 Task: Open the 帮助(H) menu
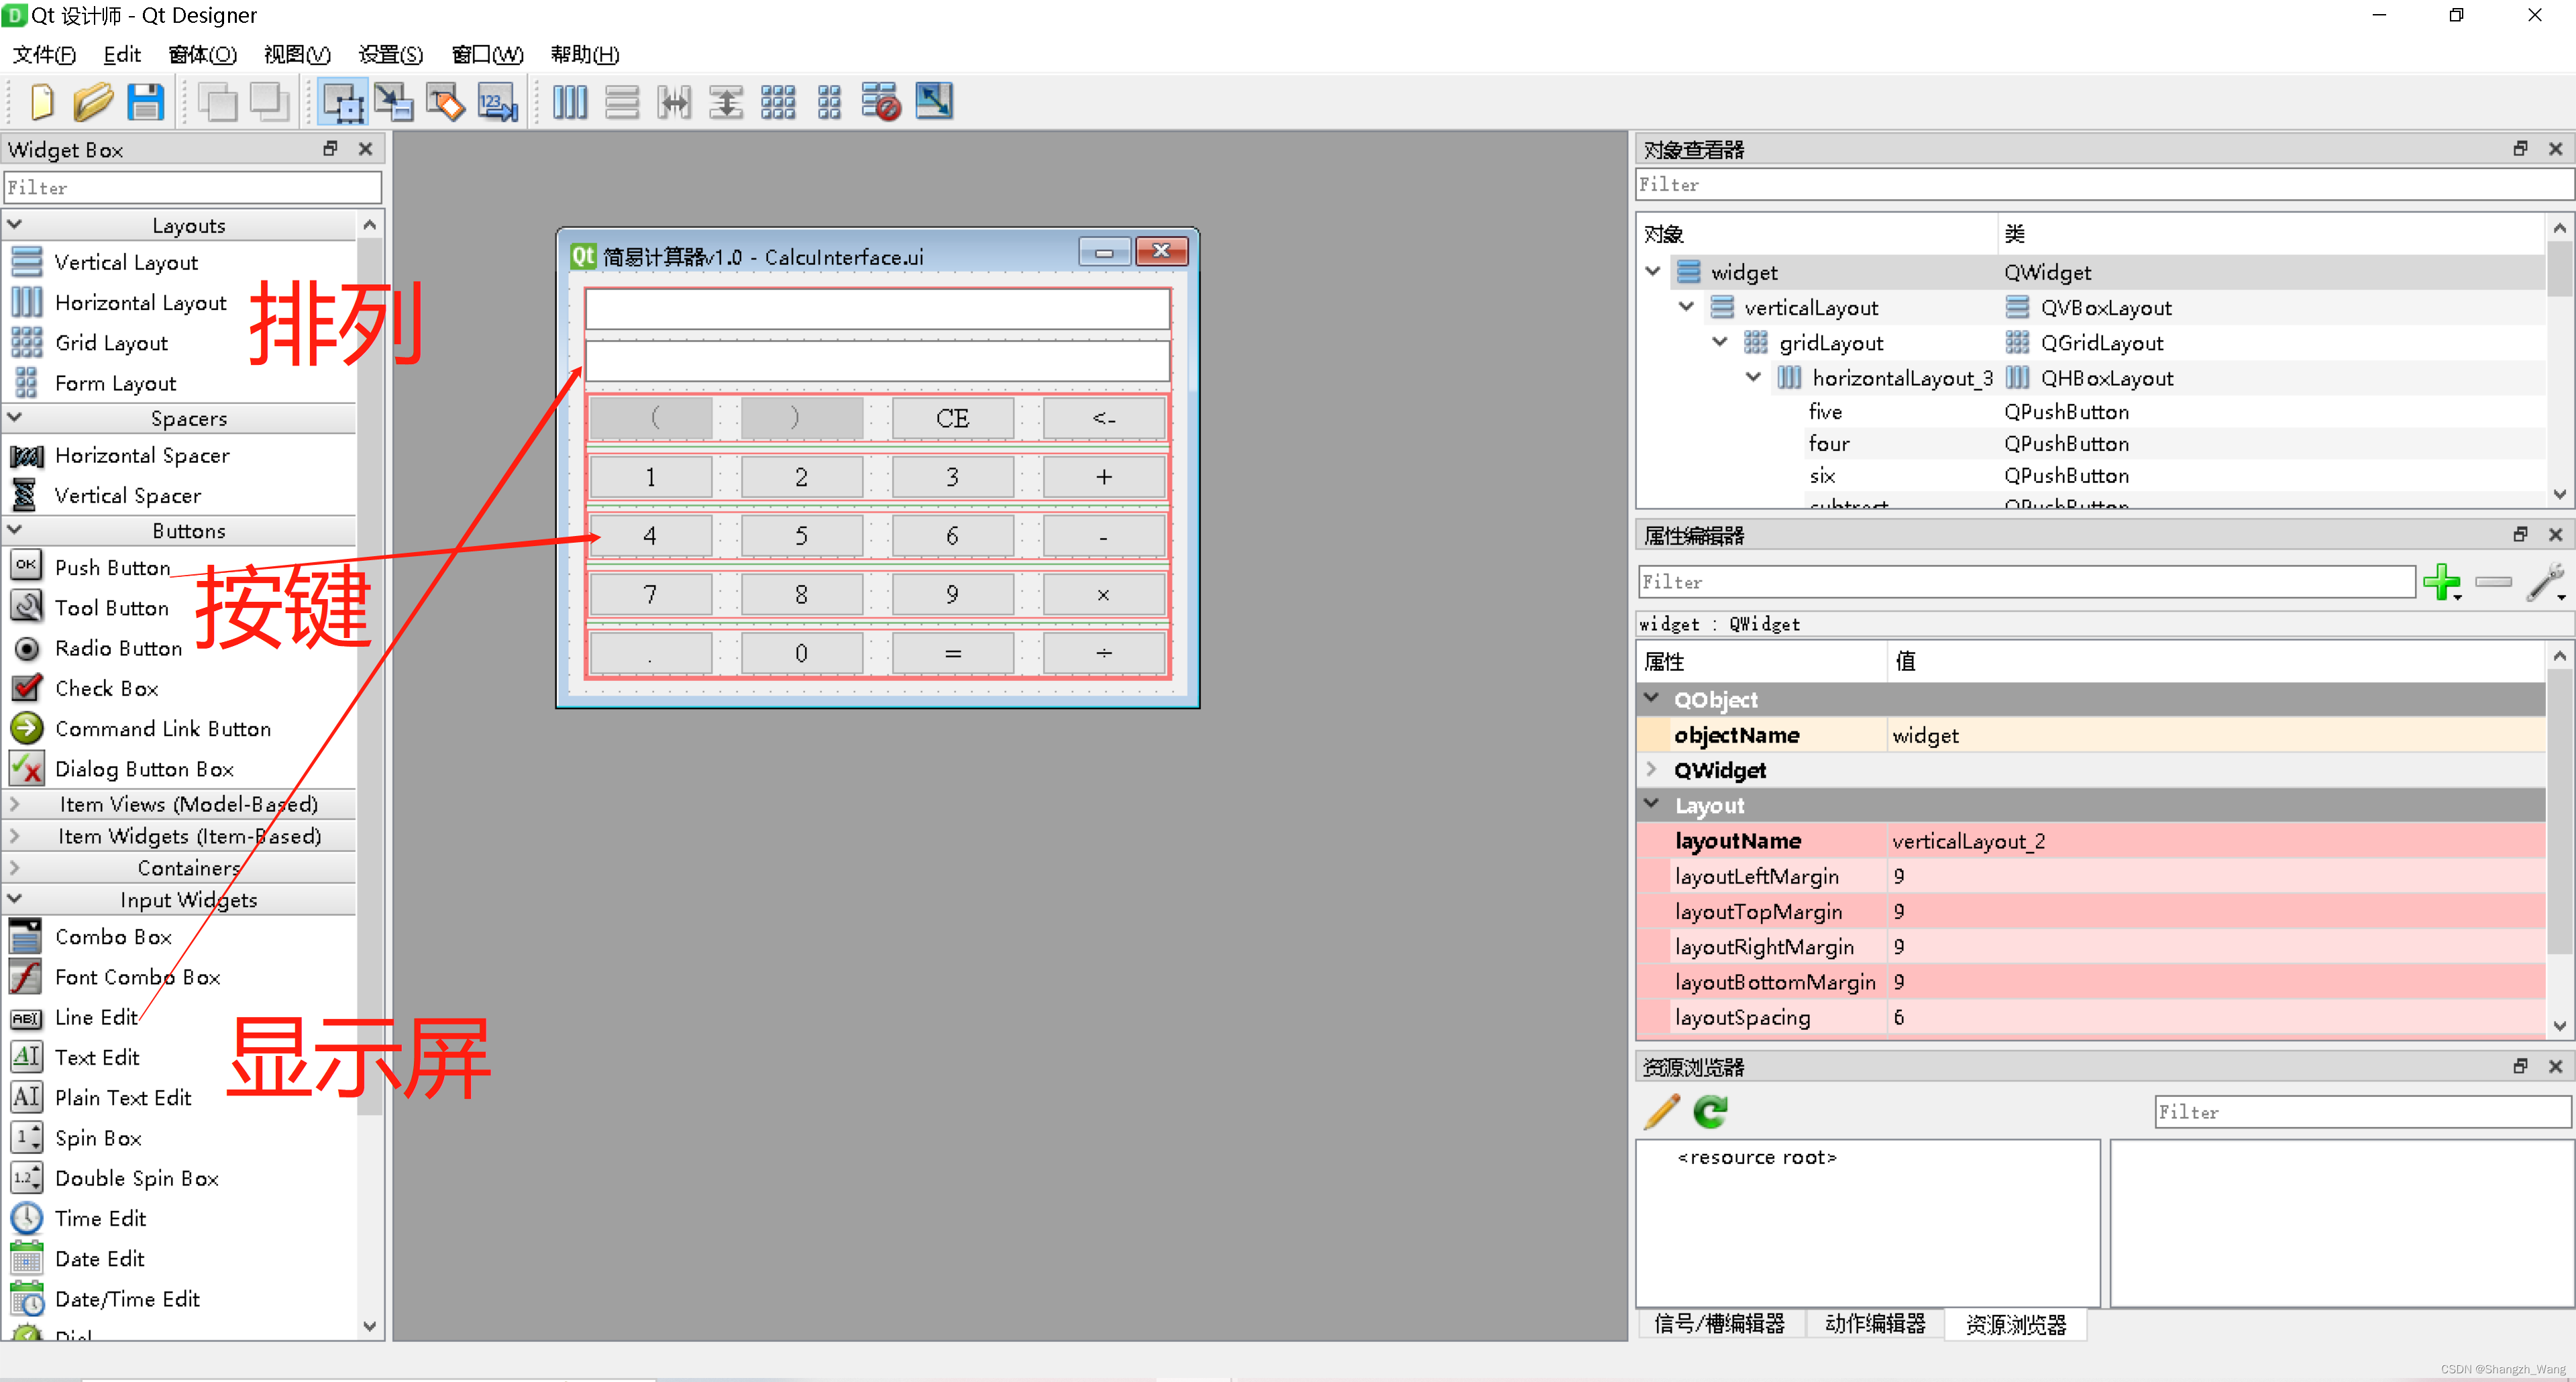coord(585,54)
